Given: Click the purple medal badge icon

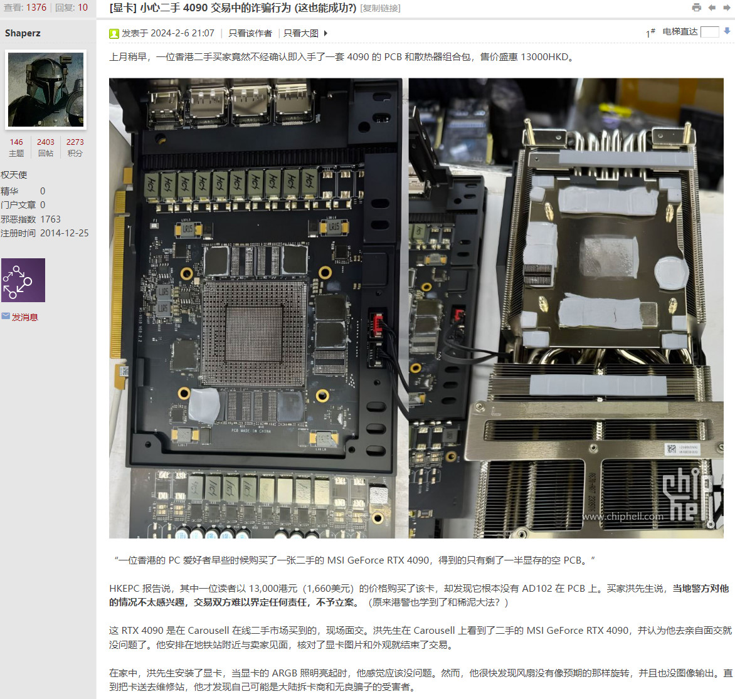Looking at the screenshot, I should tap(23, 280).
